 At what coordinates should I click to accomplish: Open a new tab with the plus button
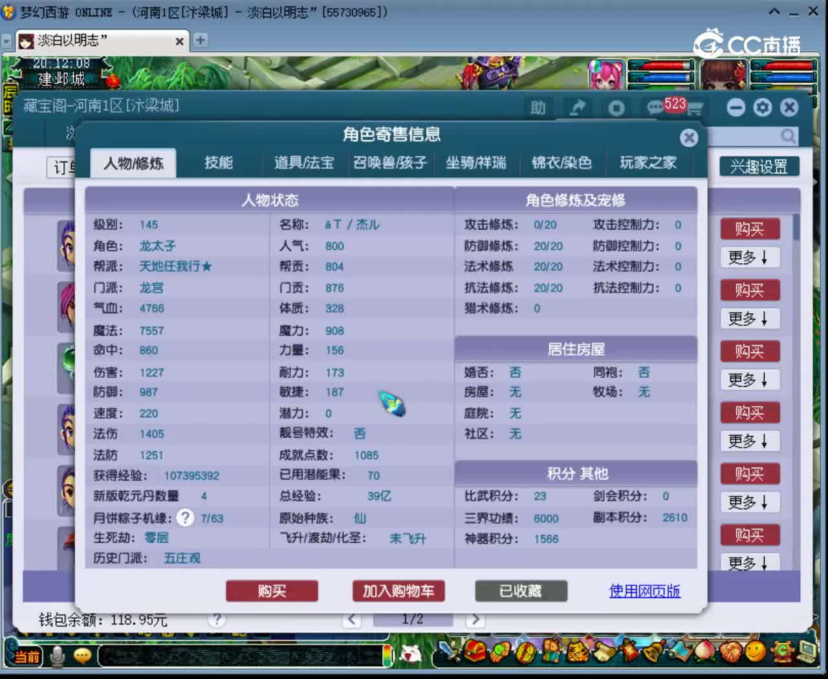(x=201, y=40)
